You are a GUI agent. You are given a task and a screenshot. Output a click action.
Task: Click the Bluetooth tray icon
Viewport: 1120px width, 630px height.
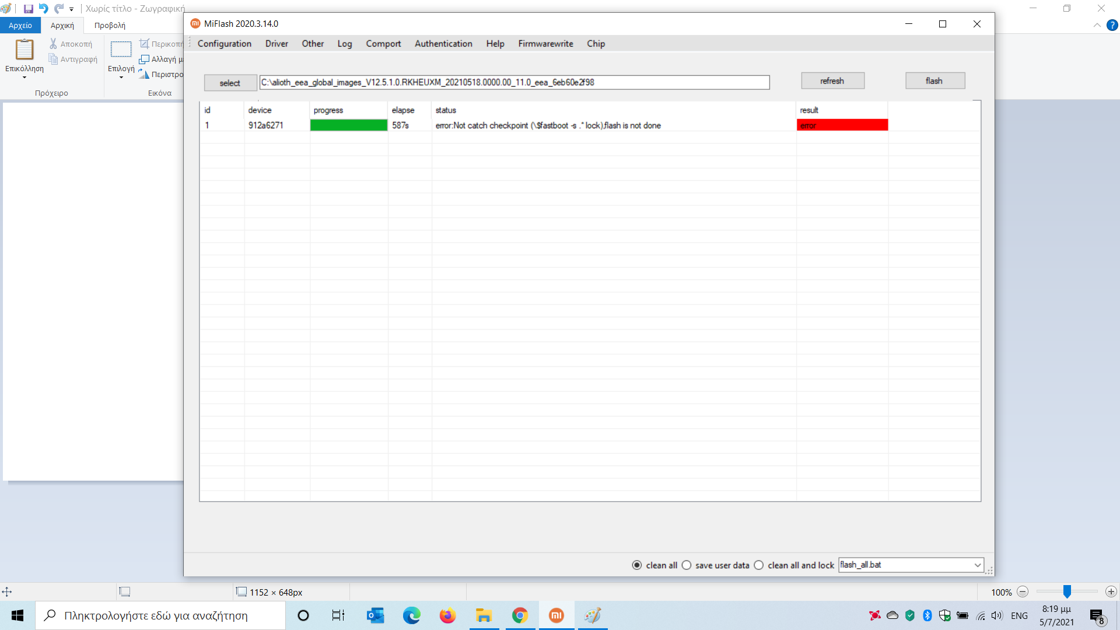click(928, 615)
